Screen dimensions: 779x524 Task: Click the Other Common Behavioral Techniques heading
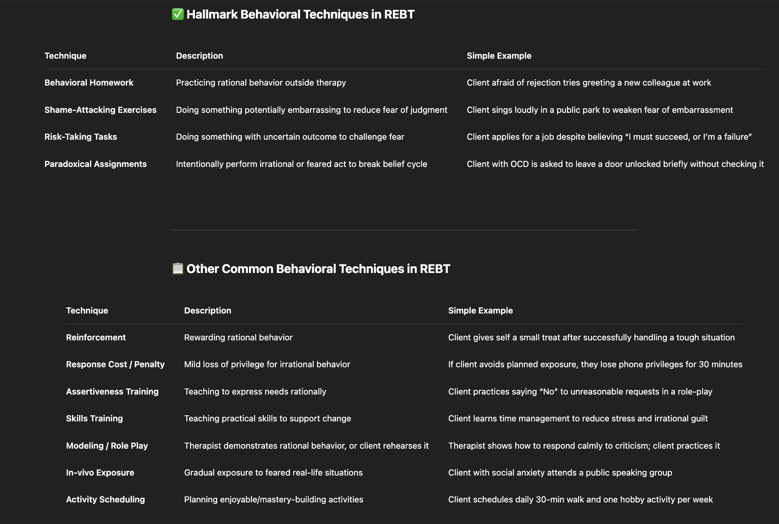point(318,269)
